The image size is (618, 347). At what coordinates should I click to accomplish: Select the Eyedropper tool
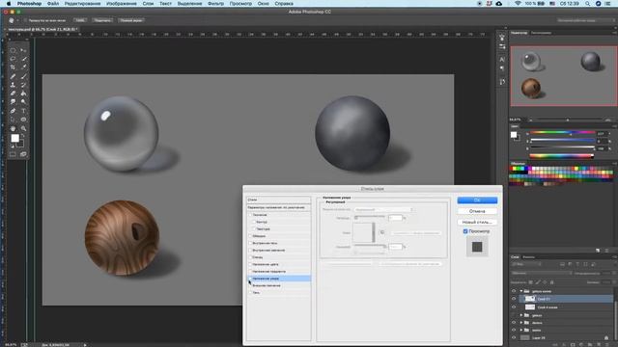pos(23,67)
